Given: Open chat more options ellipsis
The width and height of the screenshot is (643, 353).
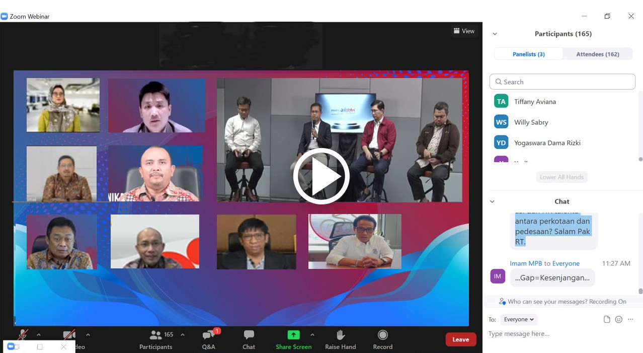Looking at the screenshot, I should tap(630, 319).
